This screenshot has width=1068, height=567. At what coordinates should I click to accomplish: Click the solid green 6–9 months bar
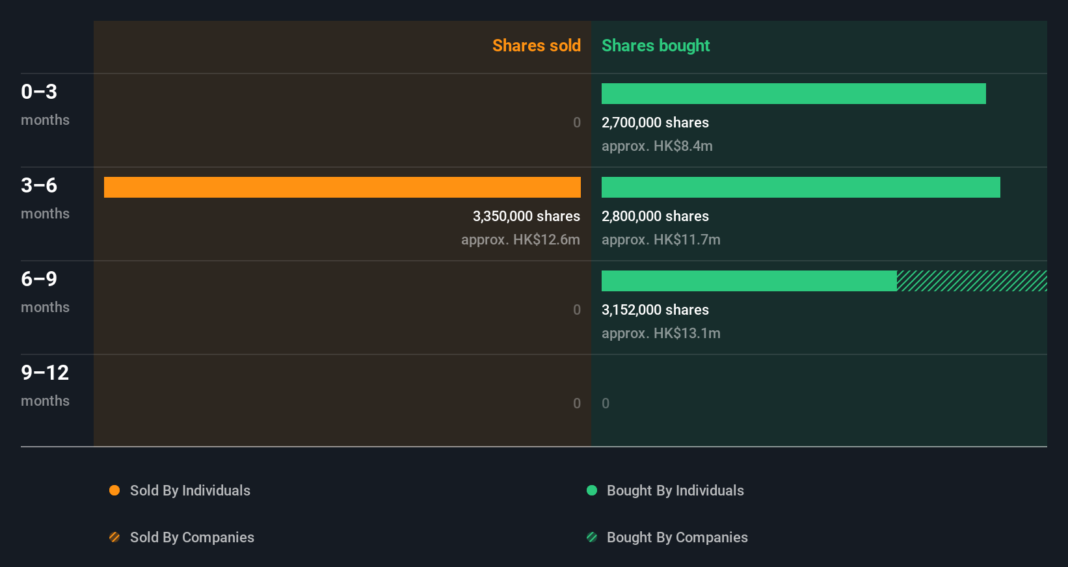pyautogui.click(x=749, y=281)
